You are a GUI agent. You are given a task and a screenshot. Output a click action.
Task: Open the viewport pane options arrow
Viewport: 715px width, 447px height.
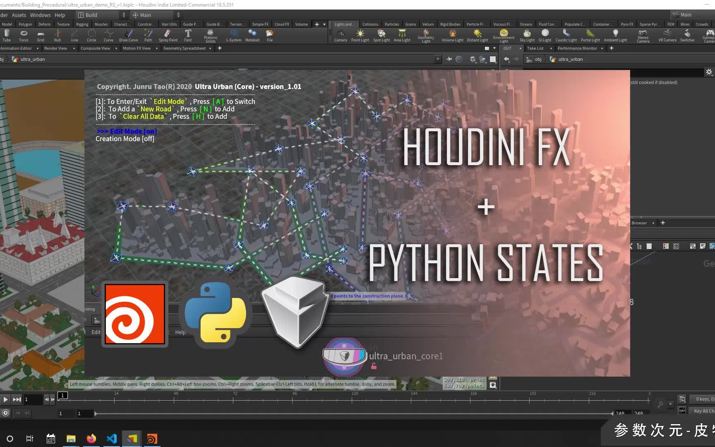click(494, 48)
